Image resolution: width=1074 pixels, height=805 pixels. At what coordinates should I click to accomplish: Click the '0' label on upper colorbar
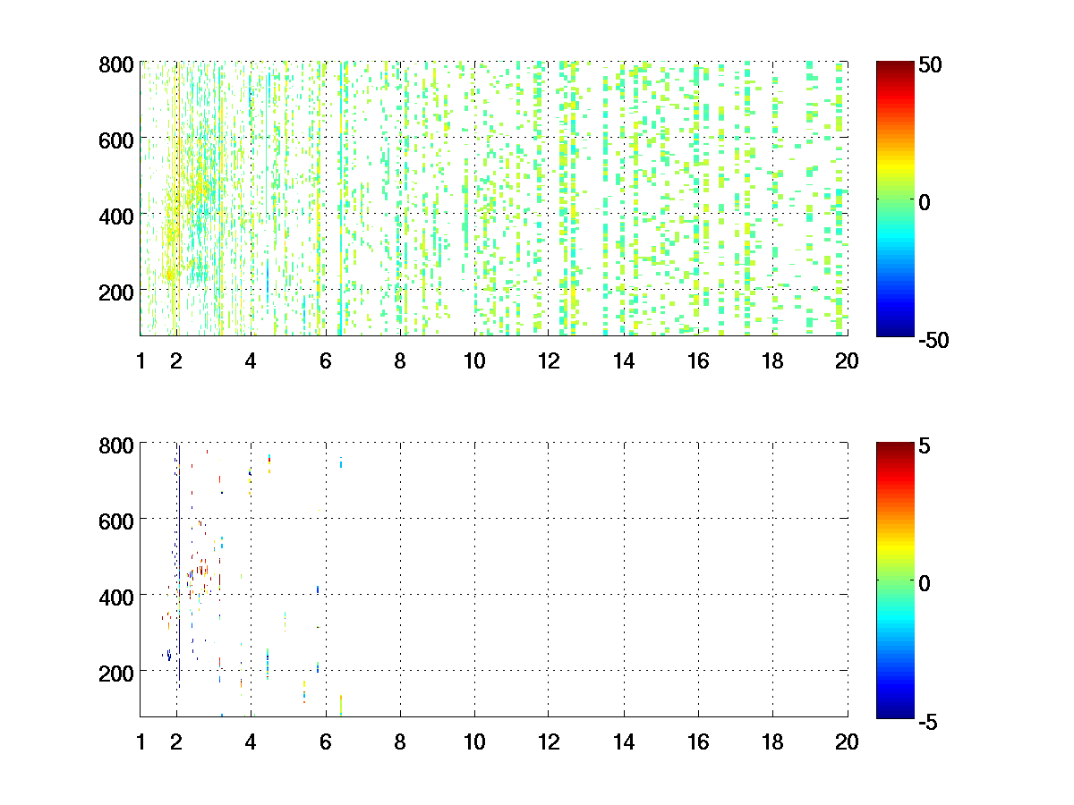point(925,203)
